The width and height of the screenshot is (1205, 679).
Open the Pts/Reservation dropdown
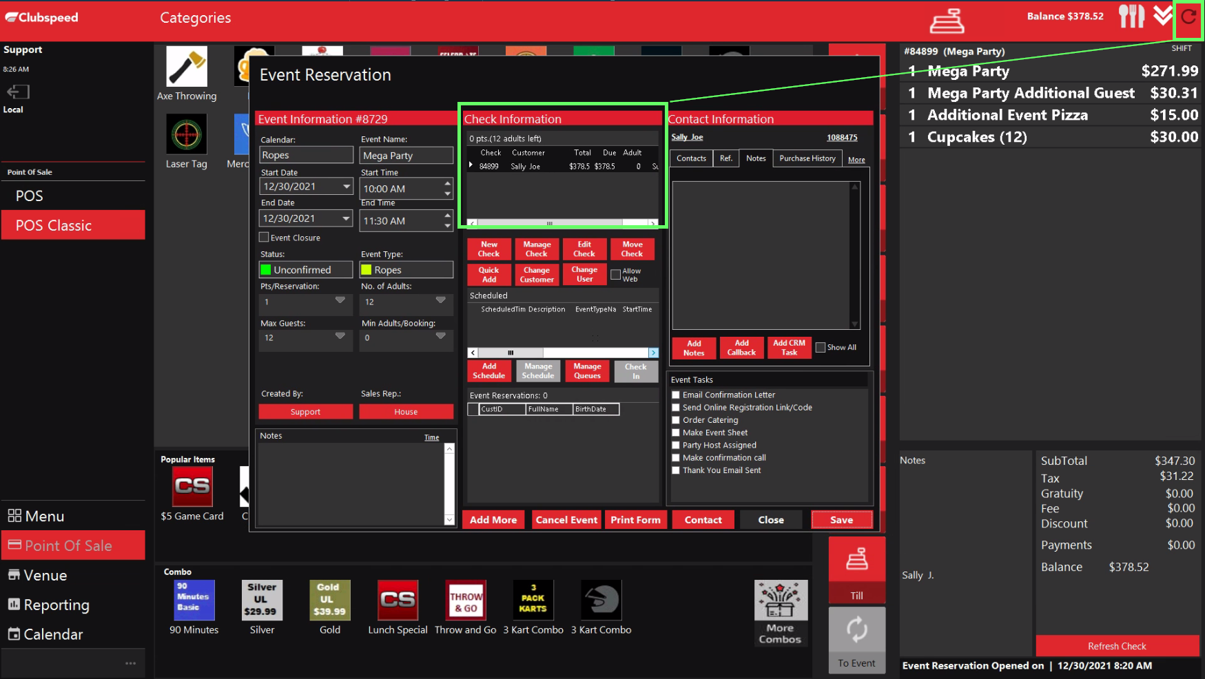tap(340, 300)
